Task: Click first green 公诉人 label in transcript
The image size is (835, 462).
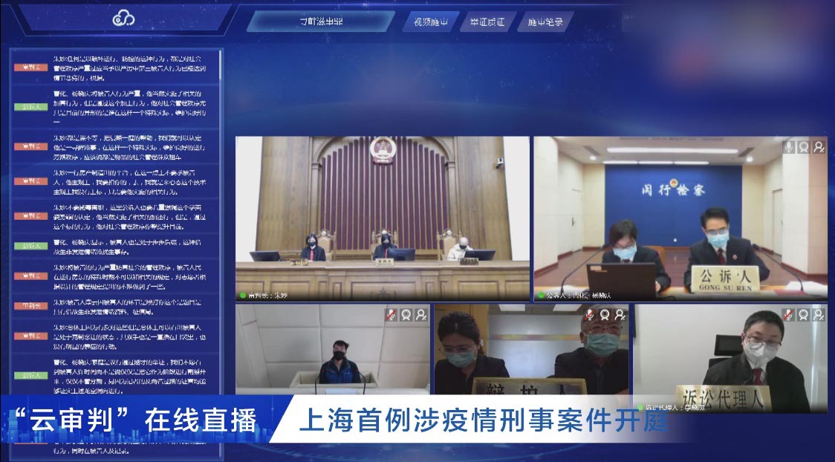Action: [30, 107]
